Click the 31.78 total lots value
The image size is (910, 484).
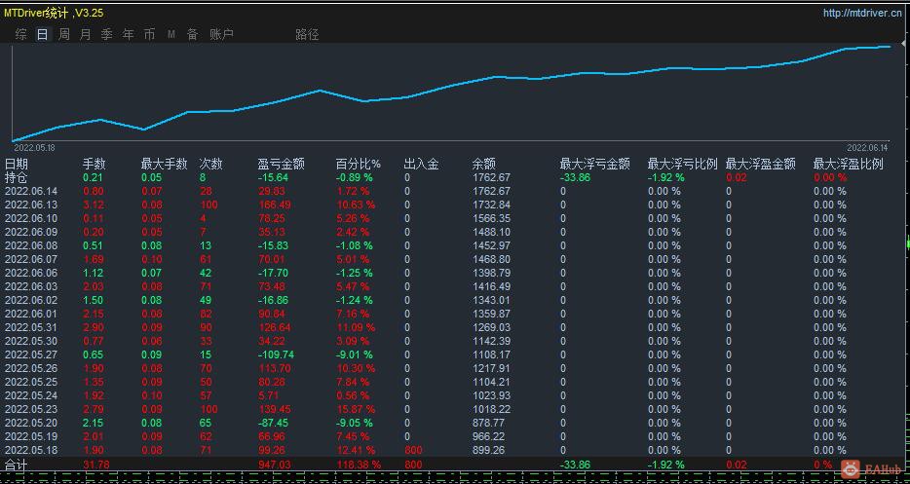tap(96, 465)
